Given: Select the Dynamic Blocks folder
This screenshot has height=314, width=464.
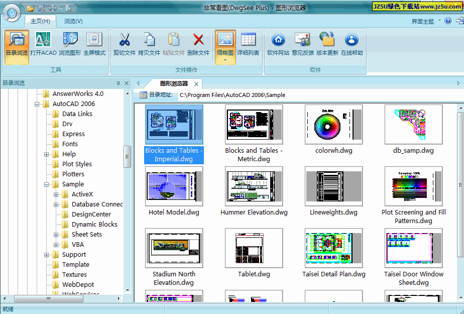Looking at the screenshot, I should click(94, 225).
